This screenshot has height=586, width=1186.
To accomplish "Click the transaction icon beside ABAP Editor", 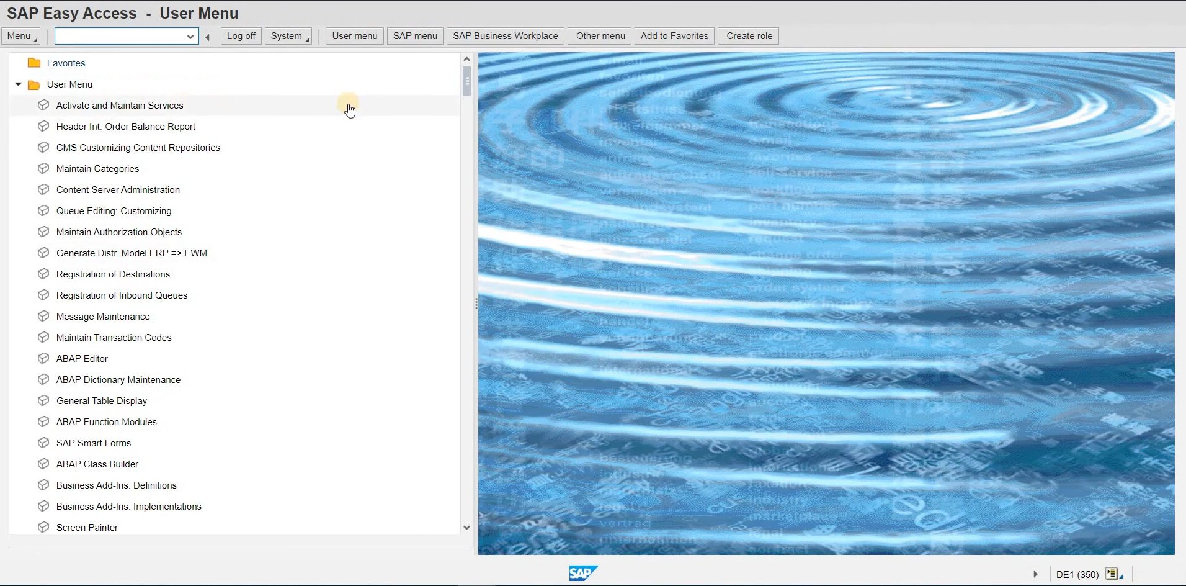I will coord(43,358).
